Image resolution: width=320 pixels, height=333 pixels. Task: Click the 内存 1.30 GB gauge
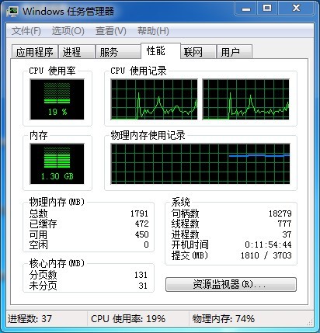[x=57, y=164]
